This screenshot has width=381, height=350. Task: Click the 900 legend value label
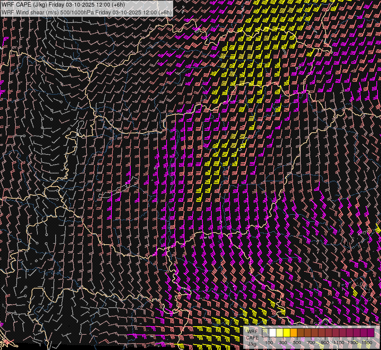click(x=325, y=343)
